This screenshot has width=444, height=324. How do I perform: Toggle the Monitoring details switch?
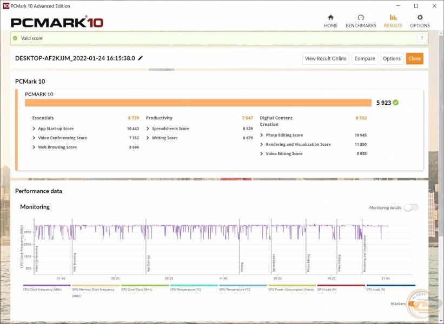click(x=411, y=207)
